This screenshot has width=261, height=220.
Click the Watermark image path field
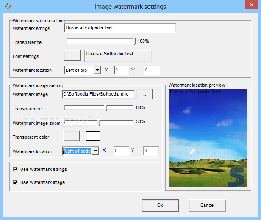tap(98, 94)
